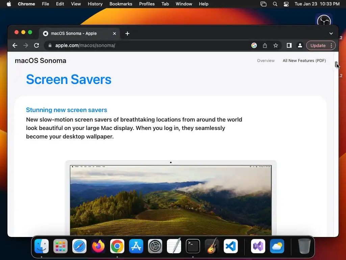Open Launchpad from the Dock
The image size is (346, 260).
click(x=60, y=246)
